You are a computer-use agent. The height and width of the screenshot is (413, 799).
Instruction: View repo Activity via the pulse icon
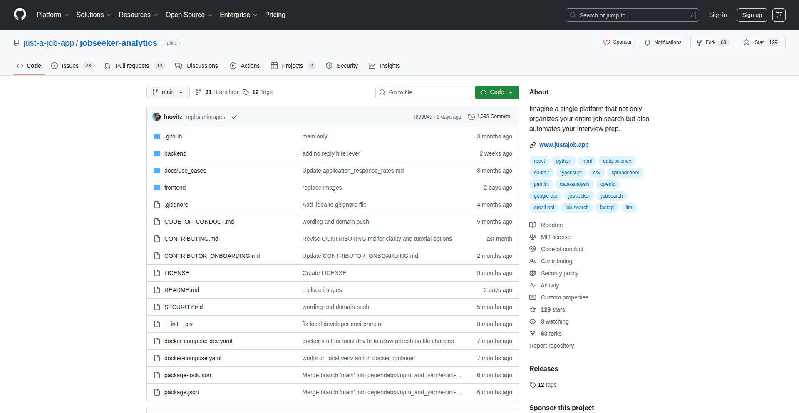click(533, 285)
